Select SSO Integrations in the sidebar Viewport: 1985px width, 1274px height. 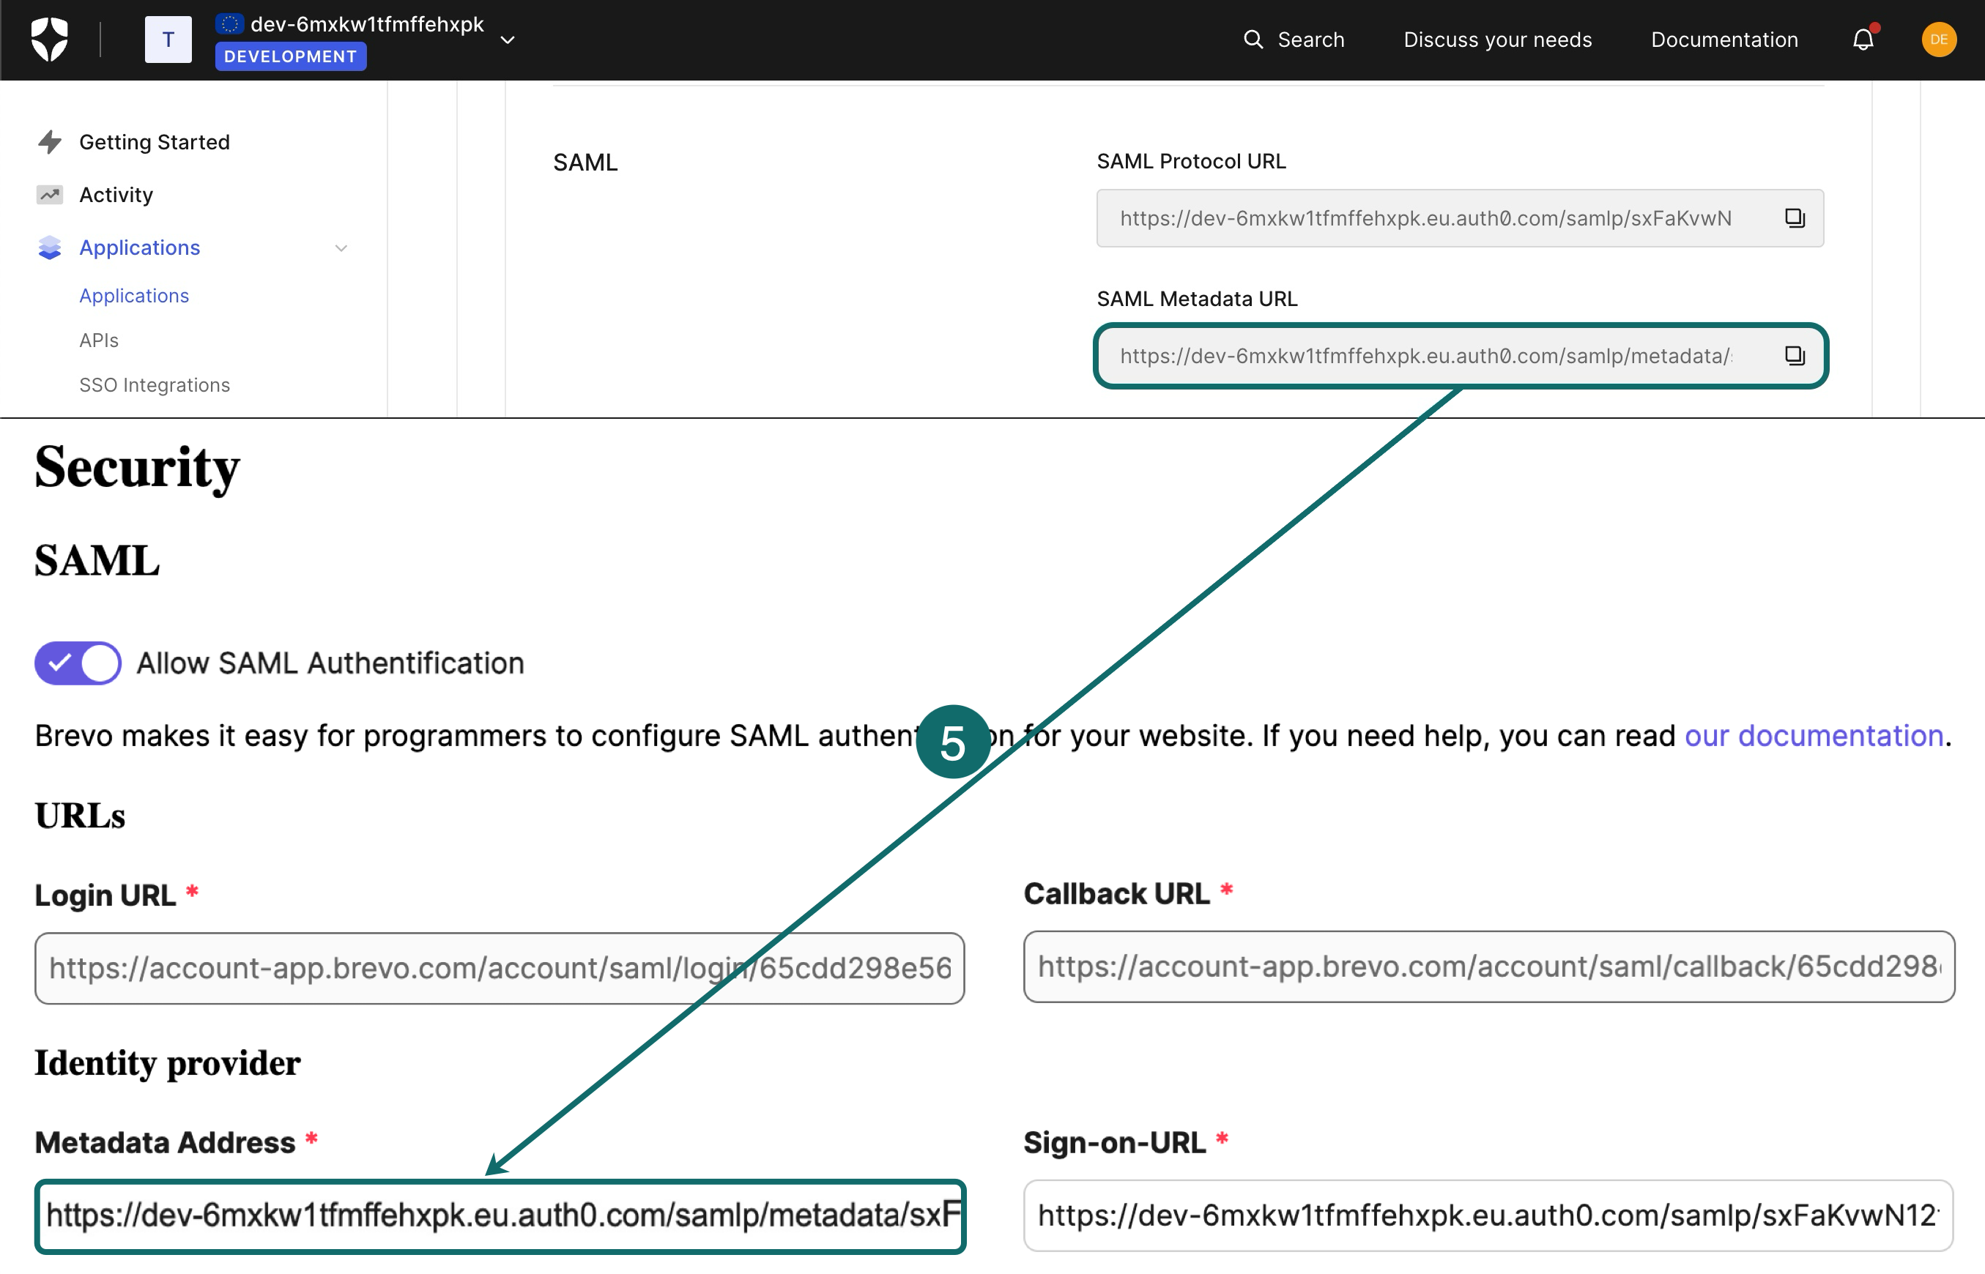(x=155, y=384)
